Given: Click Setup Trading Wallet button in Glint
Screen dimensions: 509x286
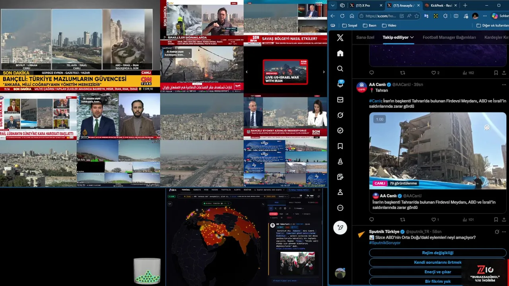Looking at the screenshot, I should pyautogui.click(x=299, y=190).
